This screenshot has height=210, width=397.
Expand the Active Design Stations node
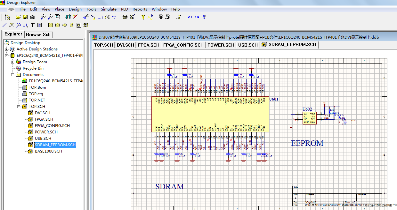pyautogui.click(x=7, y=49)
